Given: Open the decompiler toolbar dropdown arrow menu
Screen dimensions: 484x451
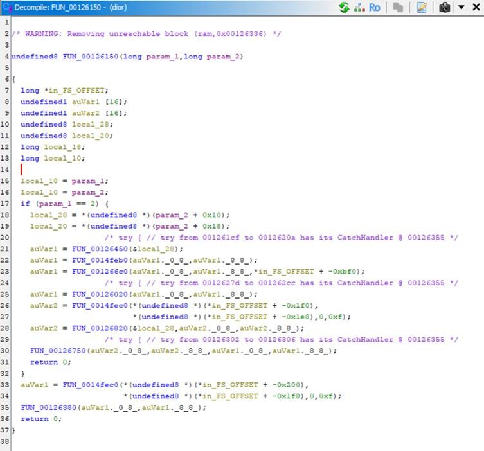Looking at the screenshot, I should click(461, 7).
